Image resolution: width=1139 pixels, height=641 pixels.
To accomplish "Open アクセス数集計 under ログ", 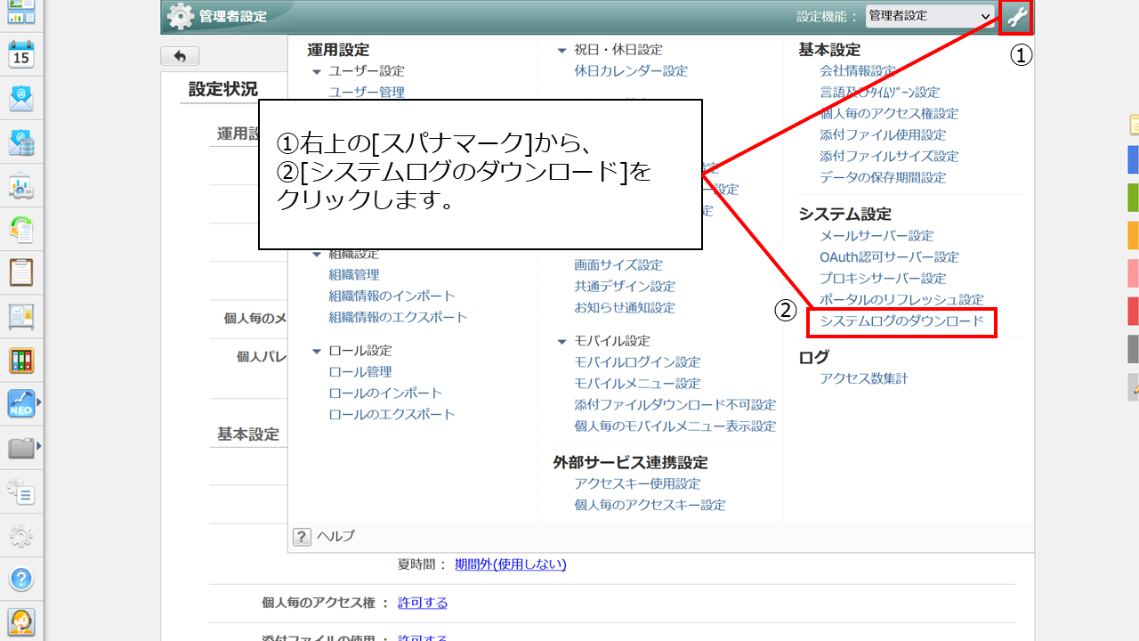I will click(863, 378).
